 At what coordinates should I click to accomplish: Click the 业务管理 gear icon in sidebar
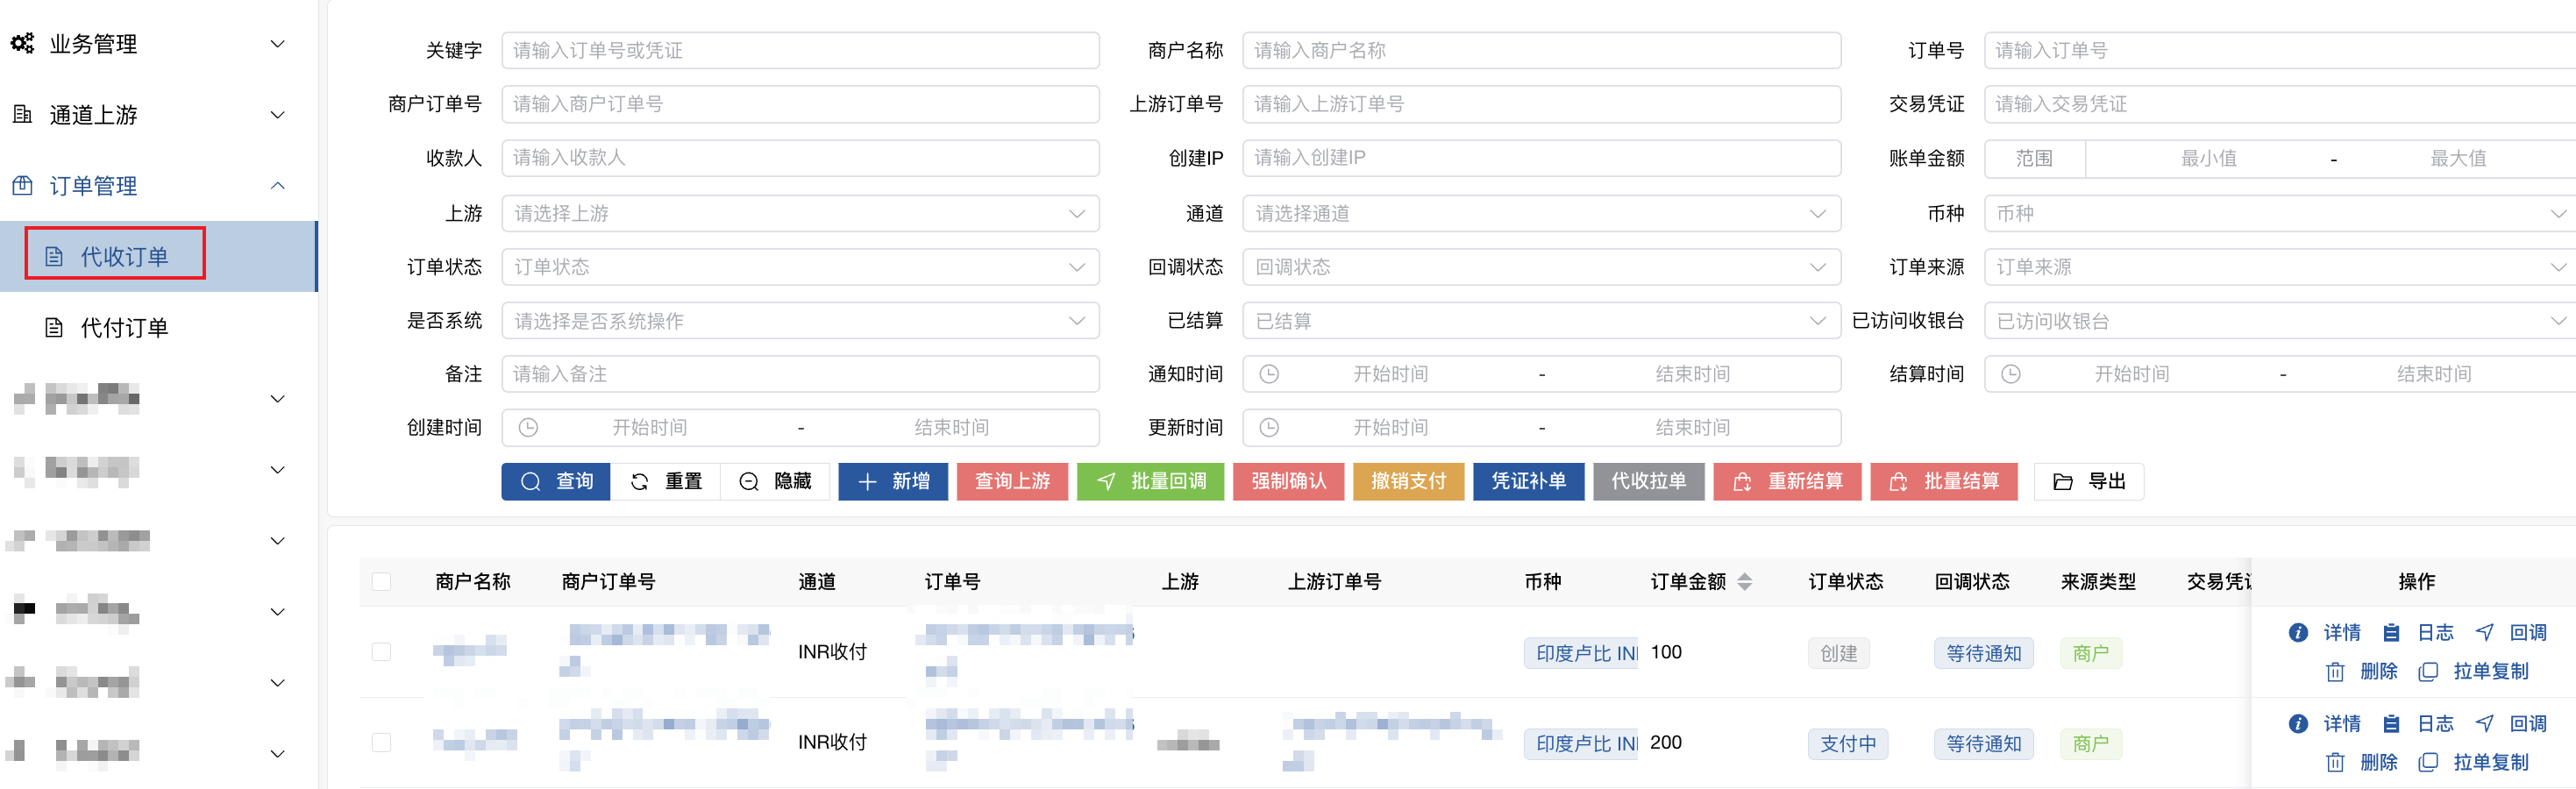point(22,44)
